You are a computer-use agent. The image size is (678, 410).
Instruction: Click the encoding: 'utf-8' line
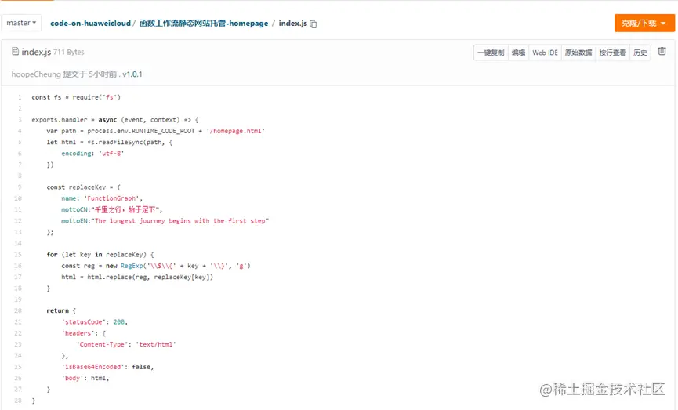[x=92, y=154]
